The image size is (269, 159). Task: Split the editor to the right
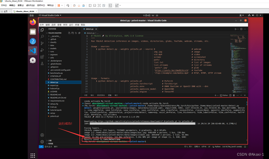pos(241,29)
